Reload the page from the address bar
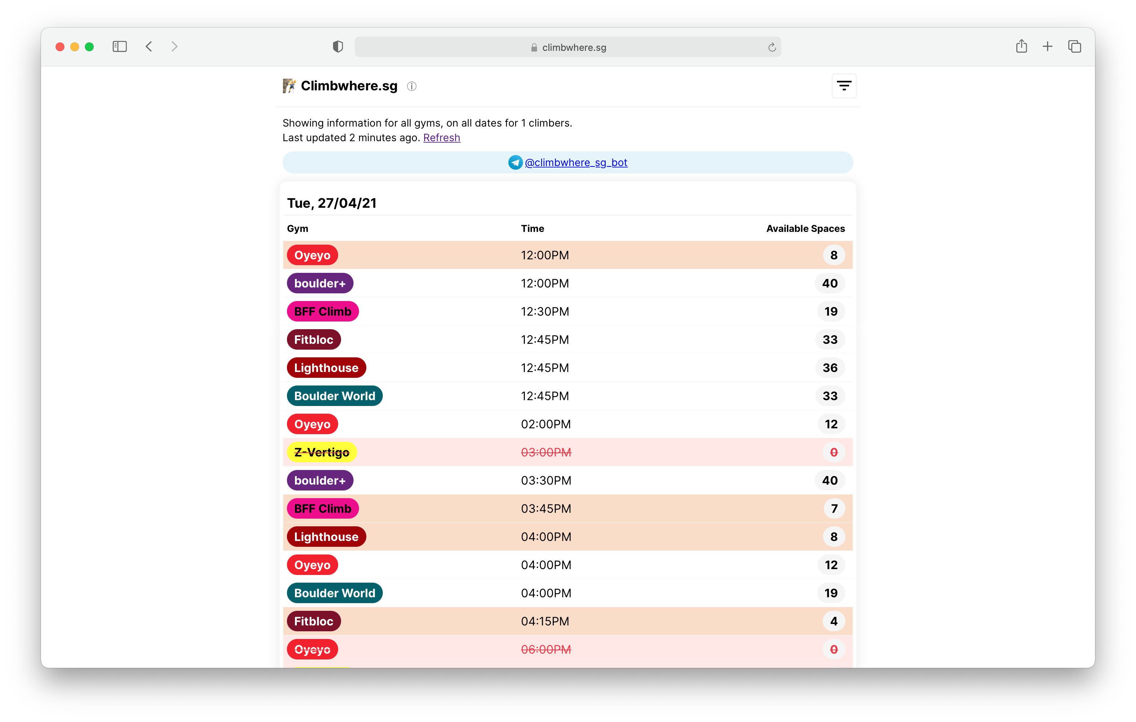The image size is (1136, 722). click(772, 47)
